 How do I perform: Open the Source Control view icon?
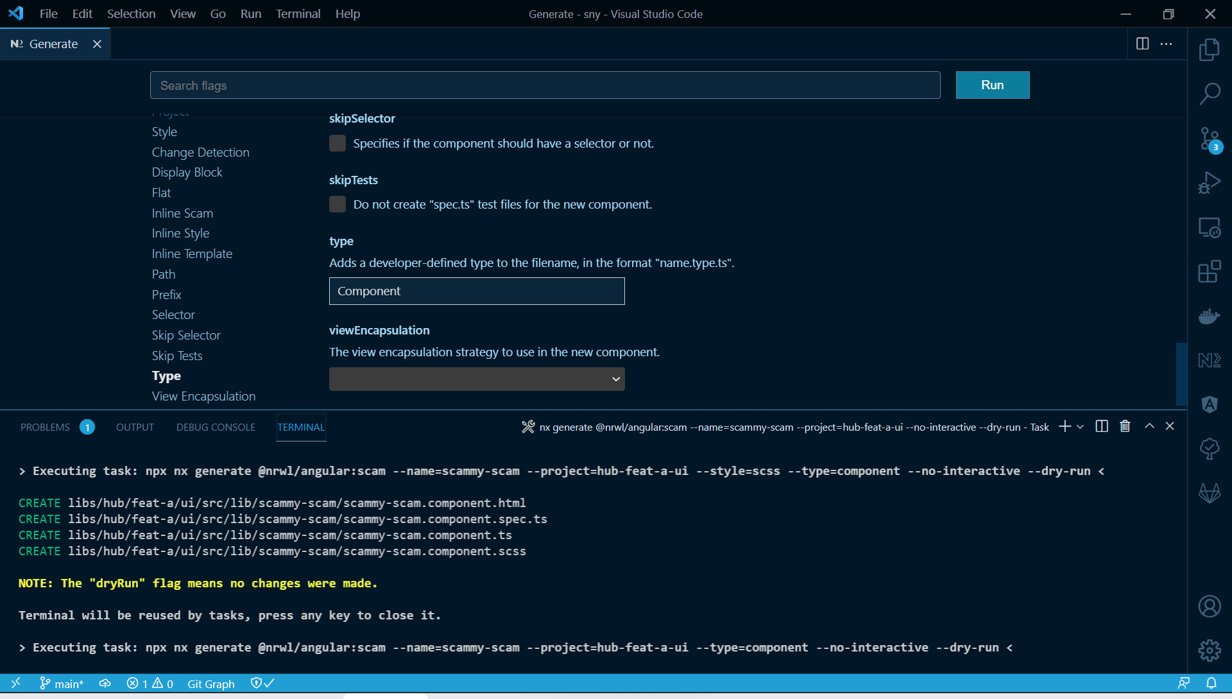(x=1209, y=138)
